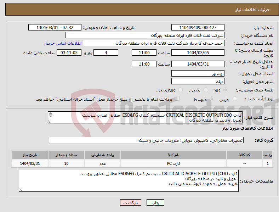Click the ایجاد کننده درخواست field

click(154, 43)
